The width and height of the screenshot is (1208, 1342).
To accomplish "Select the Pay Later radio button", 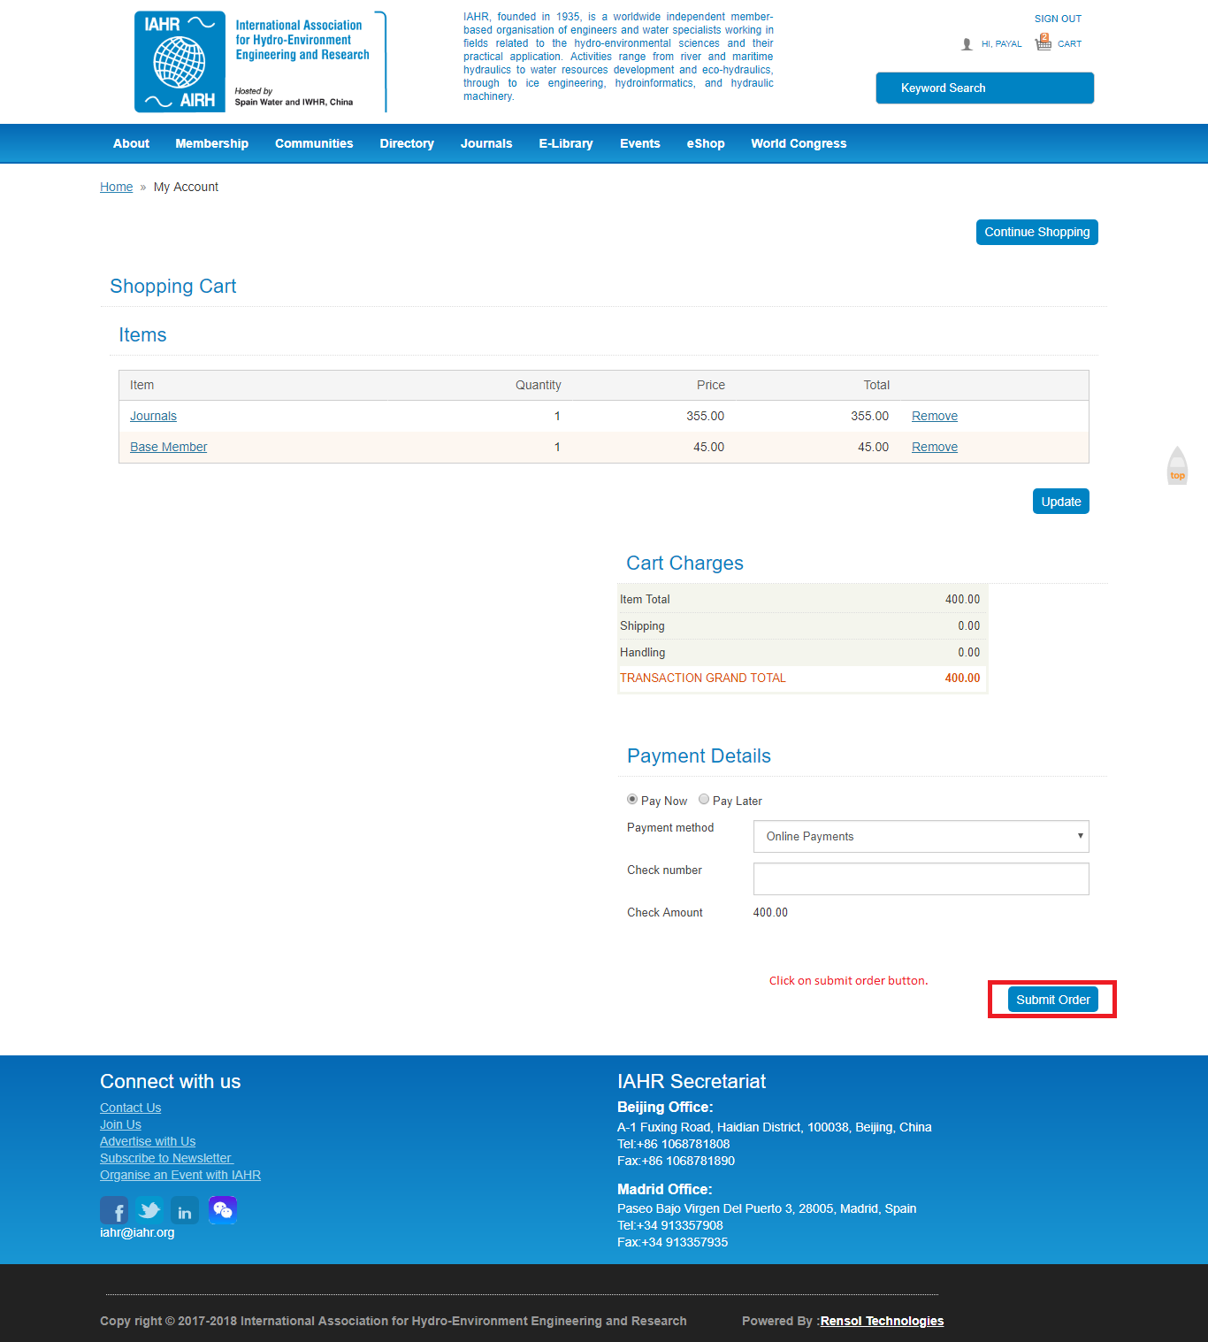I will click(x=704, y=800).
